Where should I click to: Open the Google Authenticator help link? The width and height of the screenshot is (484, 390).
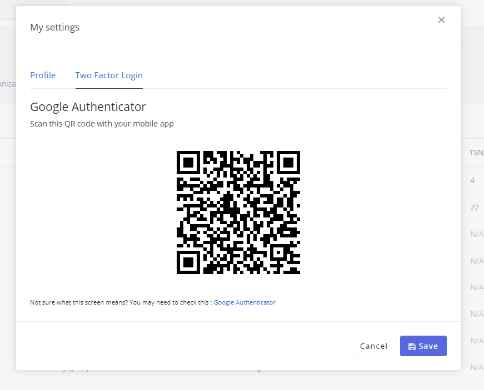click(x=245, y=302)
